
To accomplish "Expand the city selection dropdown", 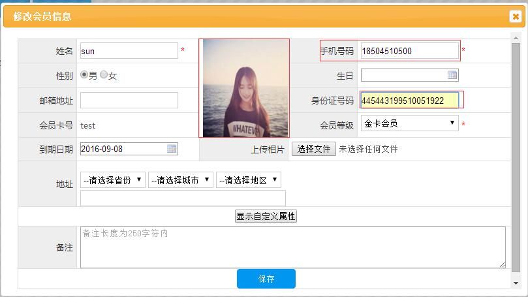I will click(x=181, y=180).
